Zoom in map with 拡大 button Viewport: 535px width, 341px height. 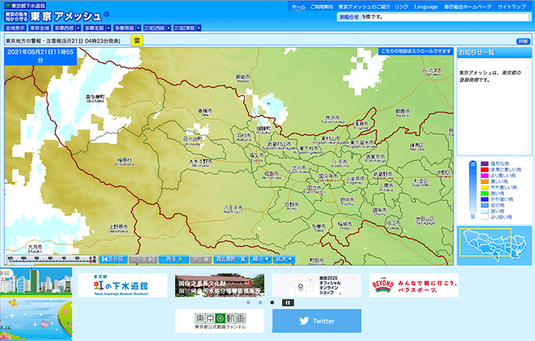tap(284, 259)
